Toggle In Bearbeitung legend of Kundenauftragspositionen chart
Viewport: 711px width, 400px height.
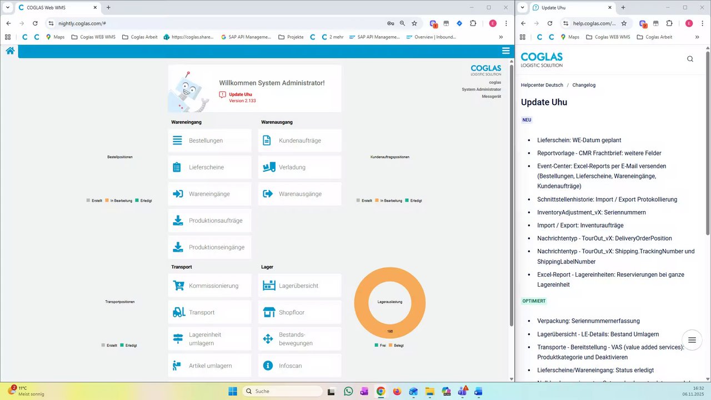click(x=389, y=201)
